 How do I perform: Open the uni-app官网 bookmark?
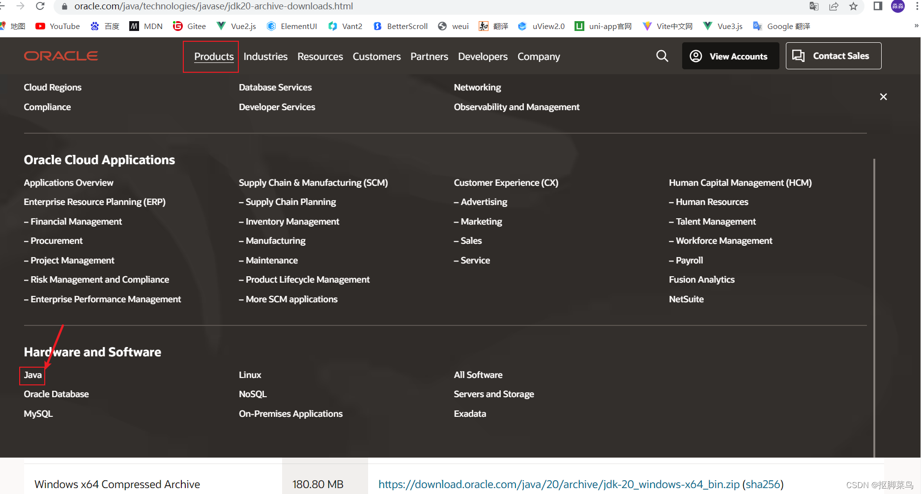click(x=603, y=26)
